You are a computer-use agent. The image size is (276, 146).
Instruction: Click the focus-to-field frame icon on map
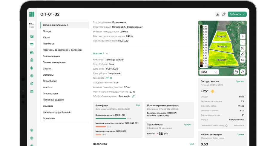click(x=243, y=48)
